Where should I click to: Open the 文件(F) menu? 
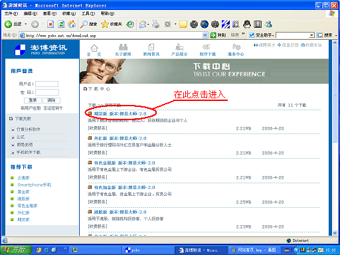pos(11,13)
